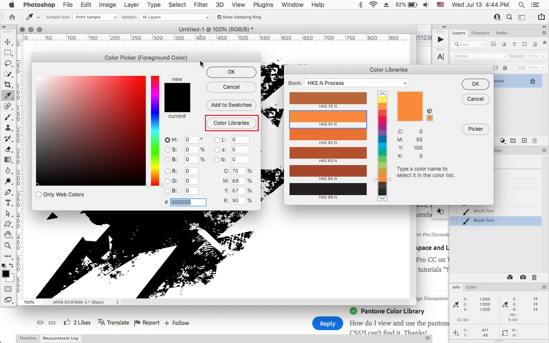Create a new layer in Layers panel

tap(524, 141)
